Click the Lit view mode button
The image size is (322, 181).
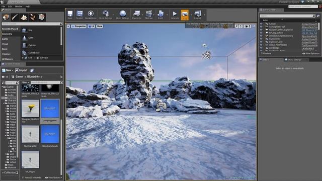click(92, 26)
